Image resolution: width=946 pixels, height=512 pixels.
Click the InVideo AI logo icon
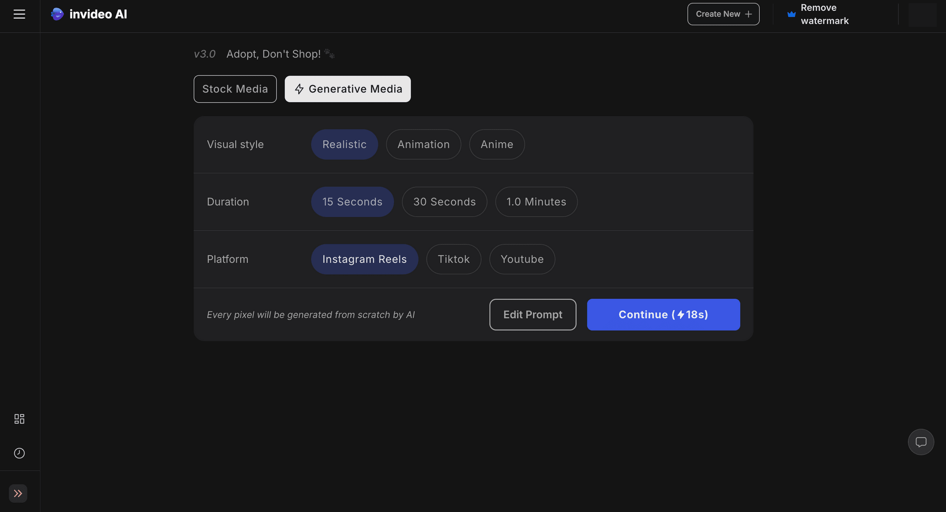pyautogui.click(x=57, y=13)
